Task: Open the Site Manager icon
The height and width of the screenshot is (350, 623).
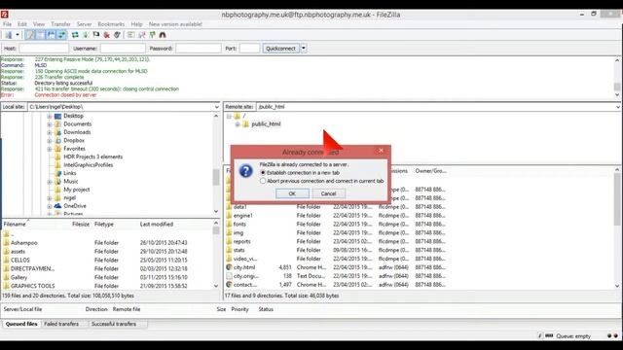Action: pyautogui.click(x=8, y=35)
